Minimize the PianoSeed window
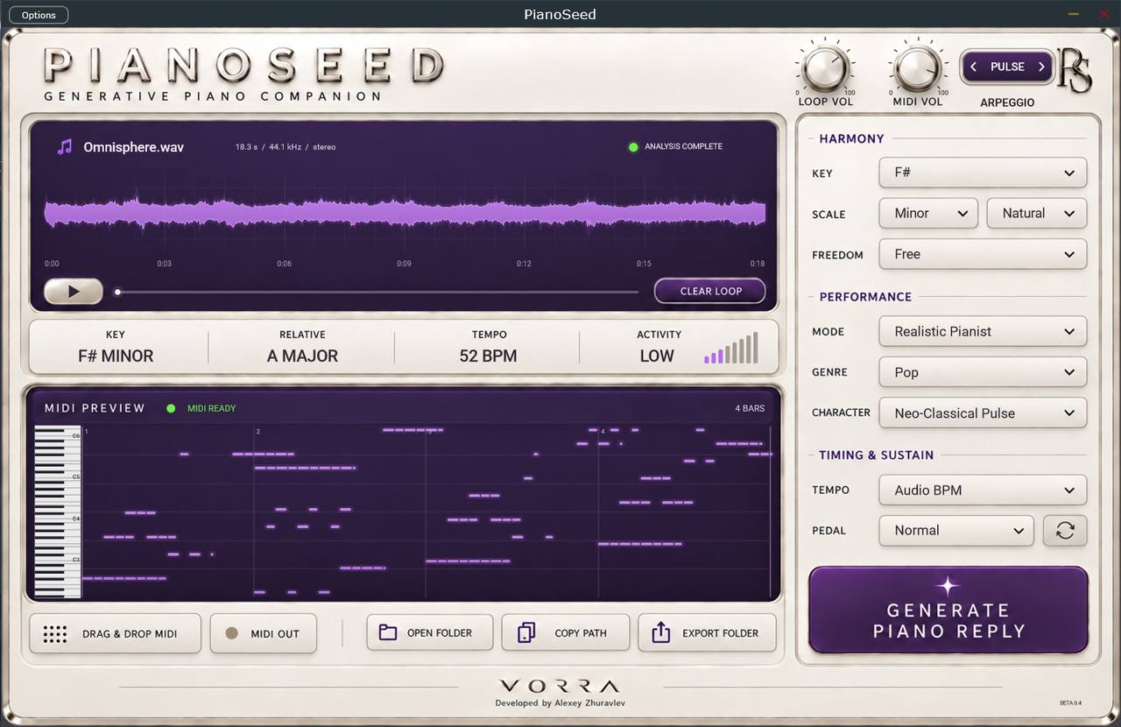 click(1074, 14)
